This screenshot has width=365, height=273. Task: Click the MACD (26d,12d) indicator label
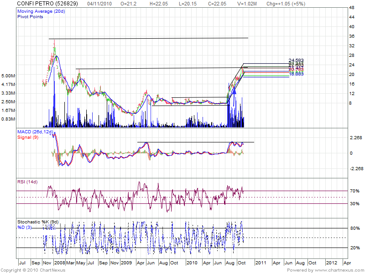click(x=36, y=132)
